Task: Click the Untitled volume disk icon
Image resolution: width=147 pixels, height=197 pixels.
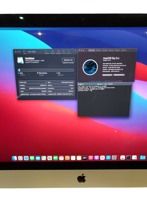Action: [20, 60]
